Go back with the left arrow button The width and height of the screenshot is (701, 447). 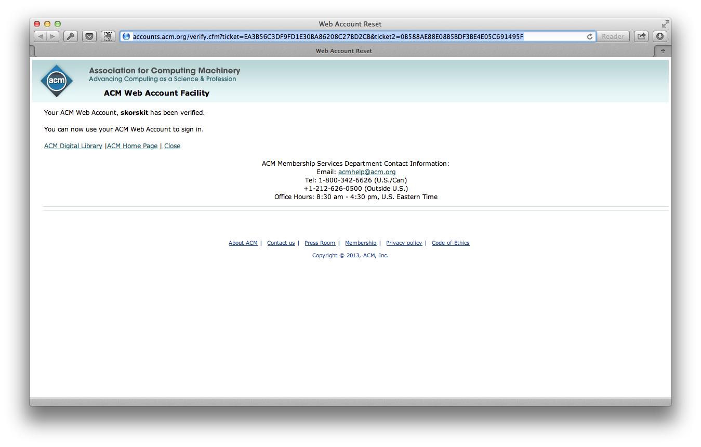[x=41, y=36]
